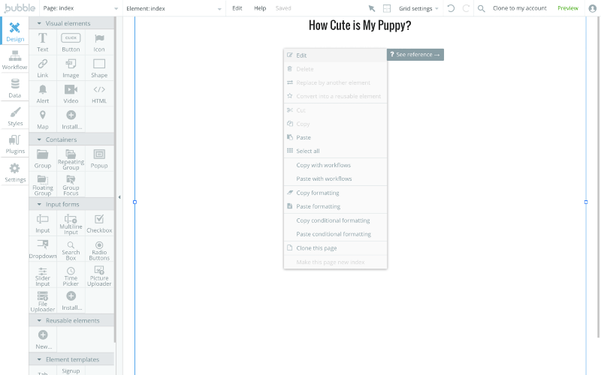The image size is (601, 375).
Task: Install more input form elements
Action: click(x=71, y=301)
